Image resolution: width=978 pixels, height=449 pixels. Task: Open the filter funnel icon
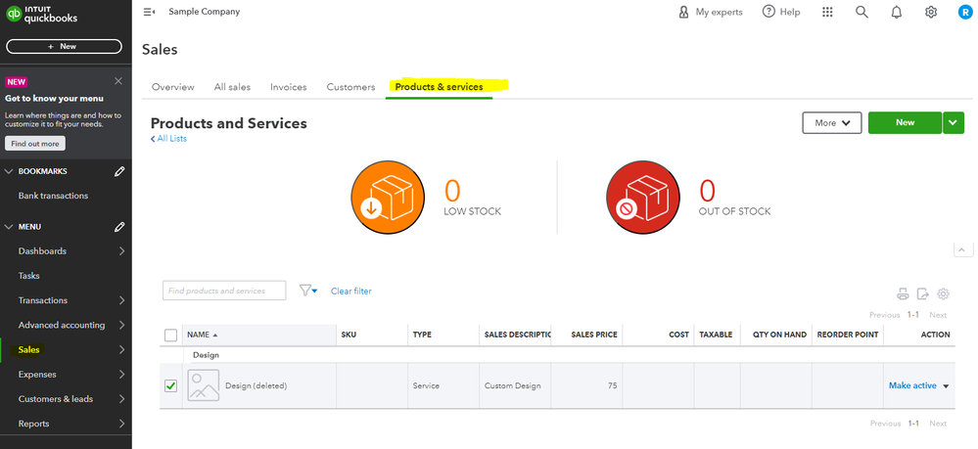click(x=308, y=291)
